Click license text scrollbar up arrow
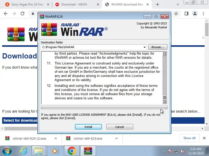Screen dimensions: 209x156 [x=165, y=54]
